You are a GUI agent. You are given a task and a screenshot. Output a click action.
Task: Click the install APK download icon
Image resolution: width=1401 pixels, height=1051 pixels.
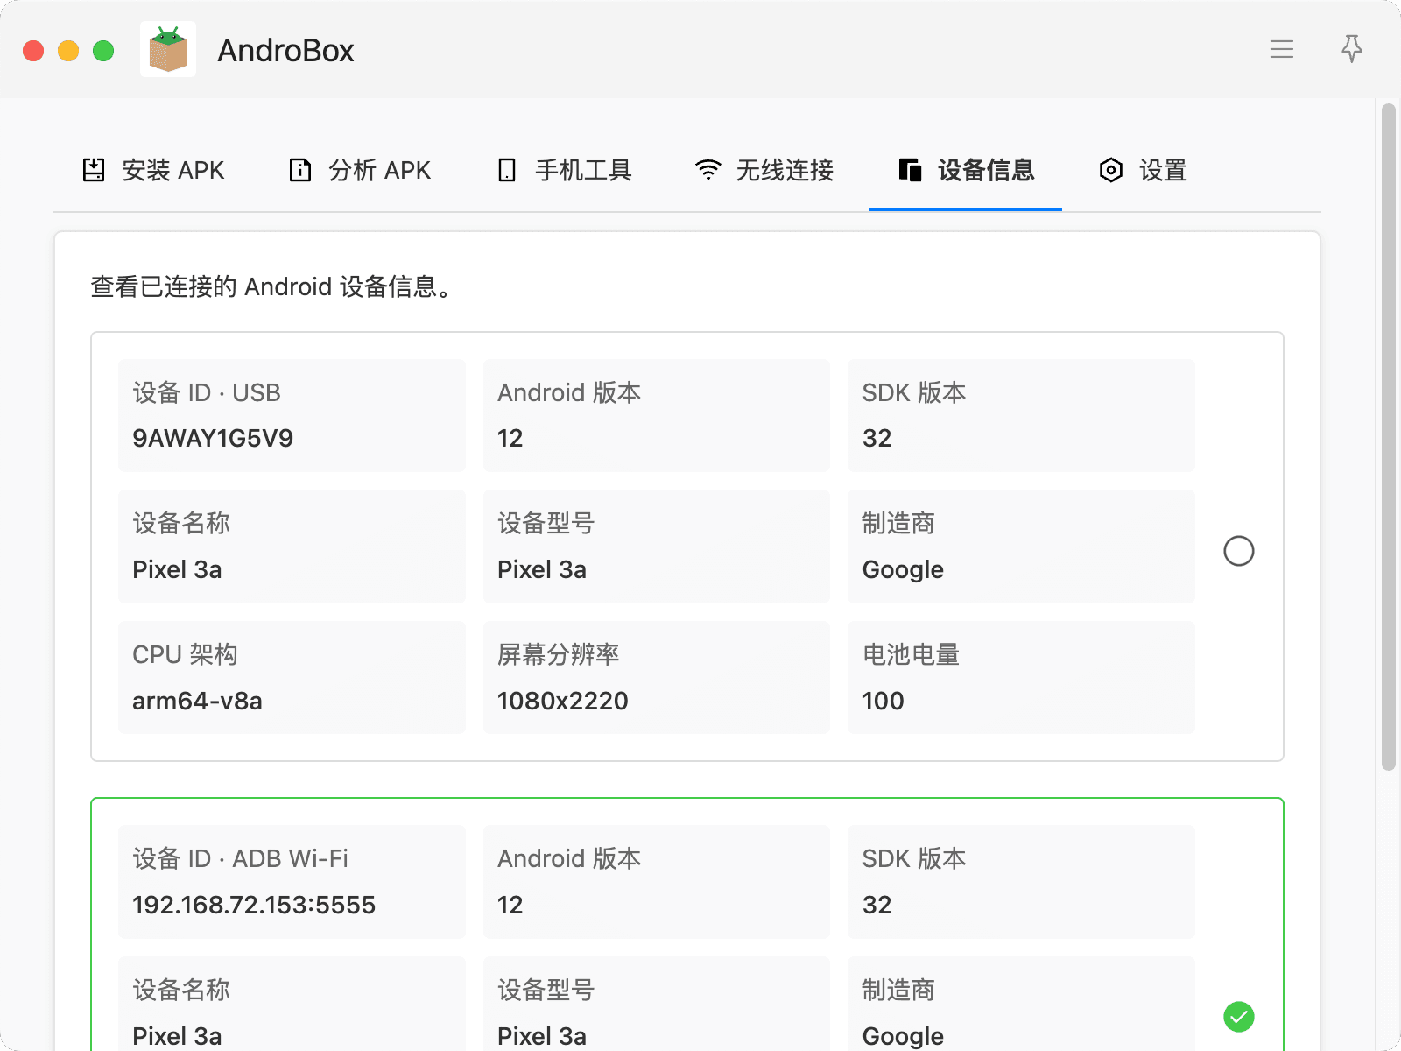pyautogui.click(x=94, y=170)
